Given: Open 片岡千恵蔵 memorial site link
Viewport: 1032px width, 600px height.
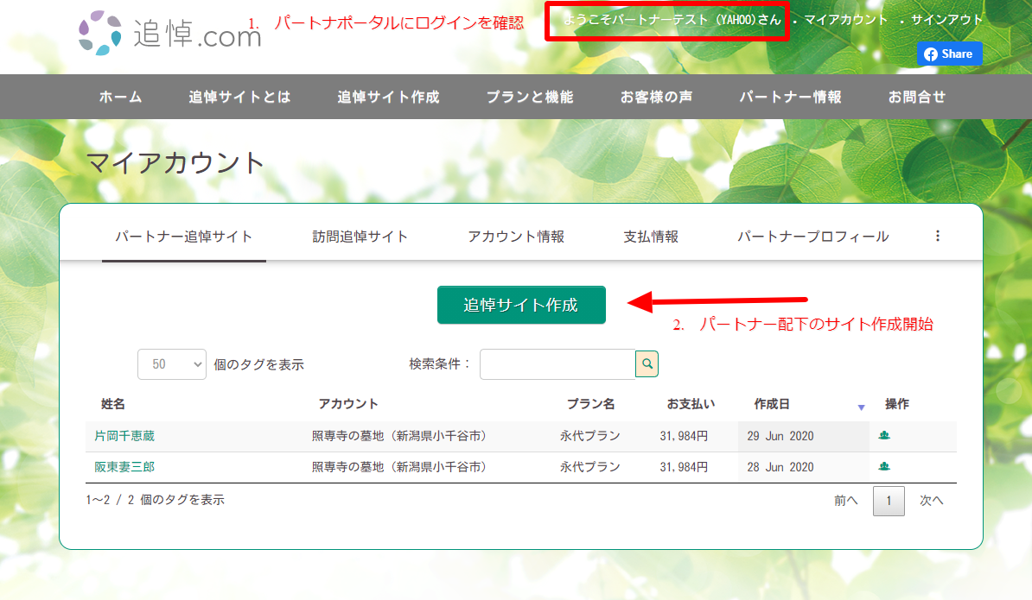Looking at the screenshot, I should pyautogui.click(x=124, y=436).
